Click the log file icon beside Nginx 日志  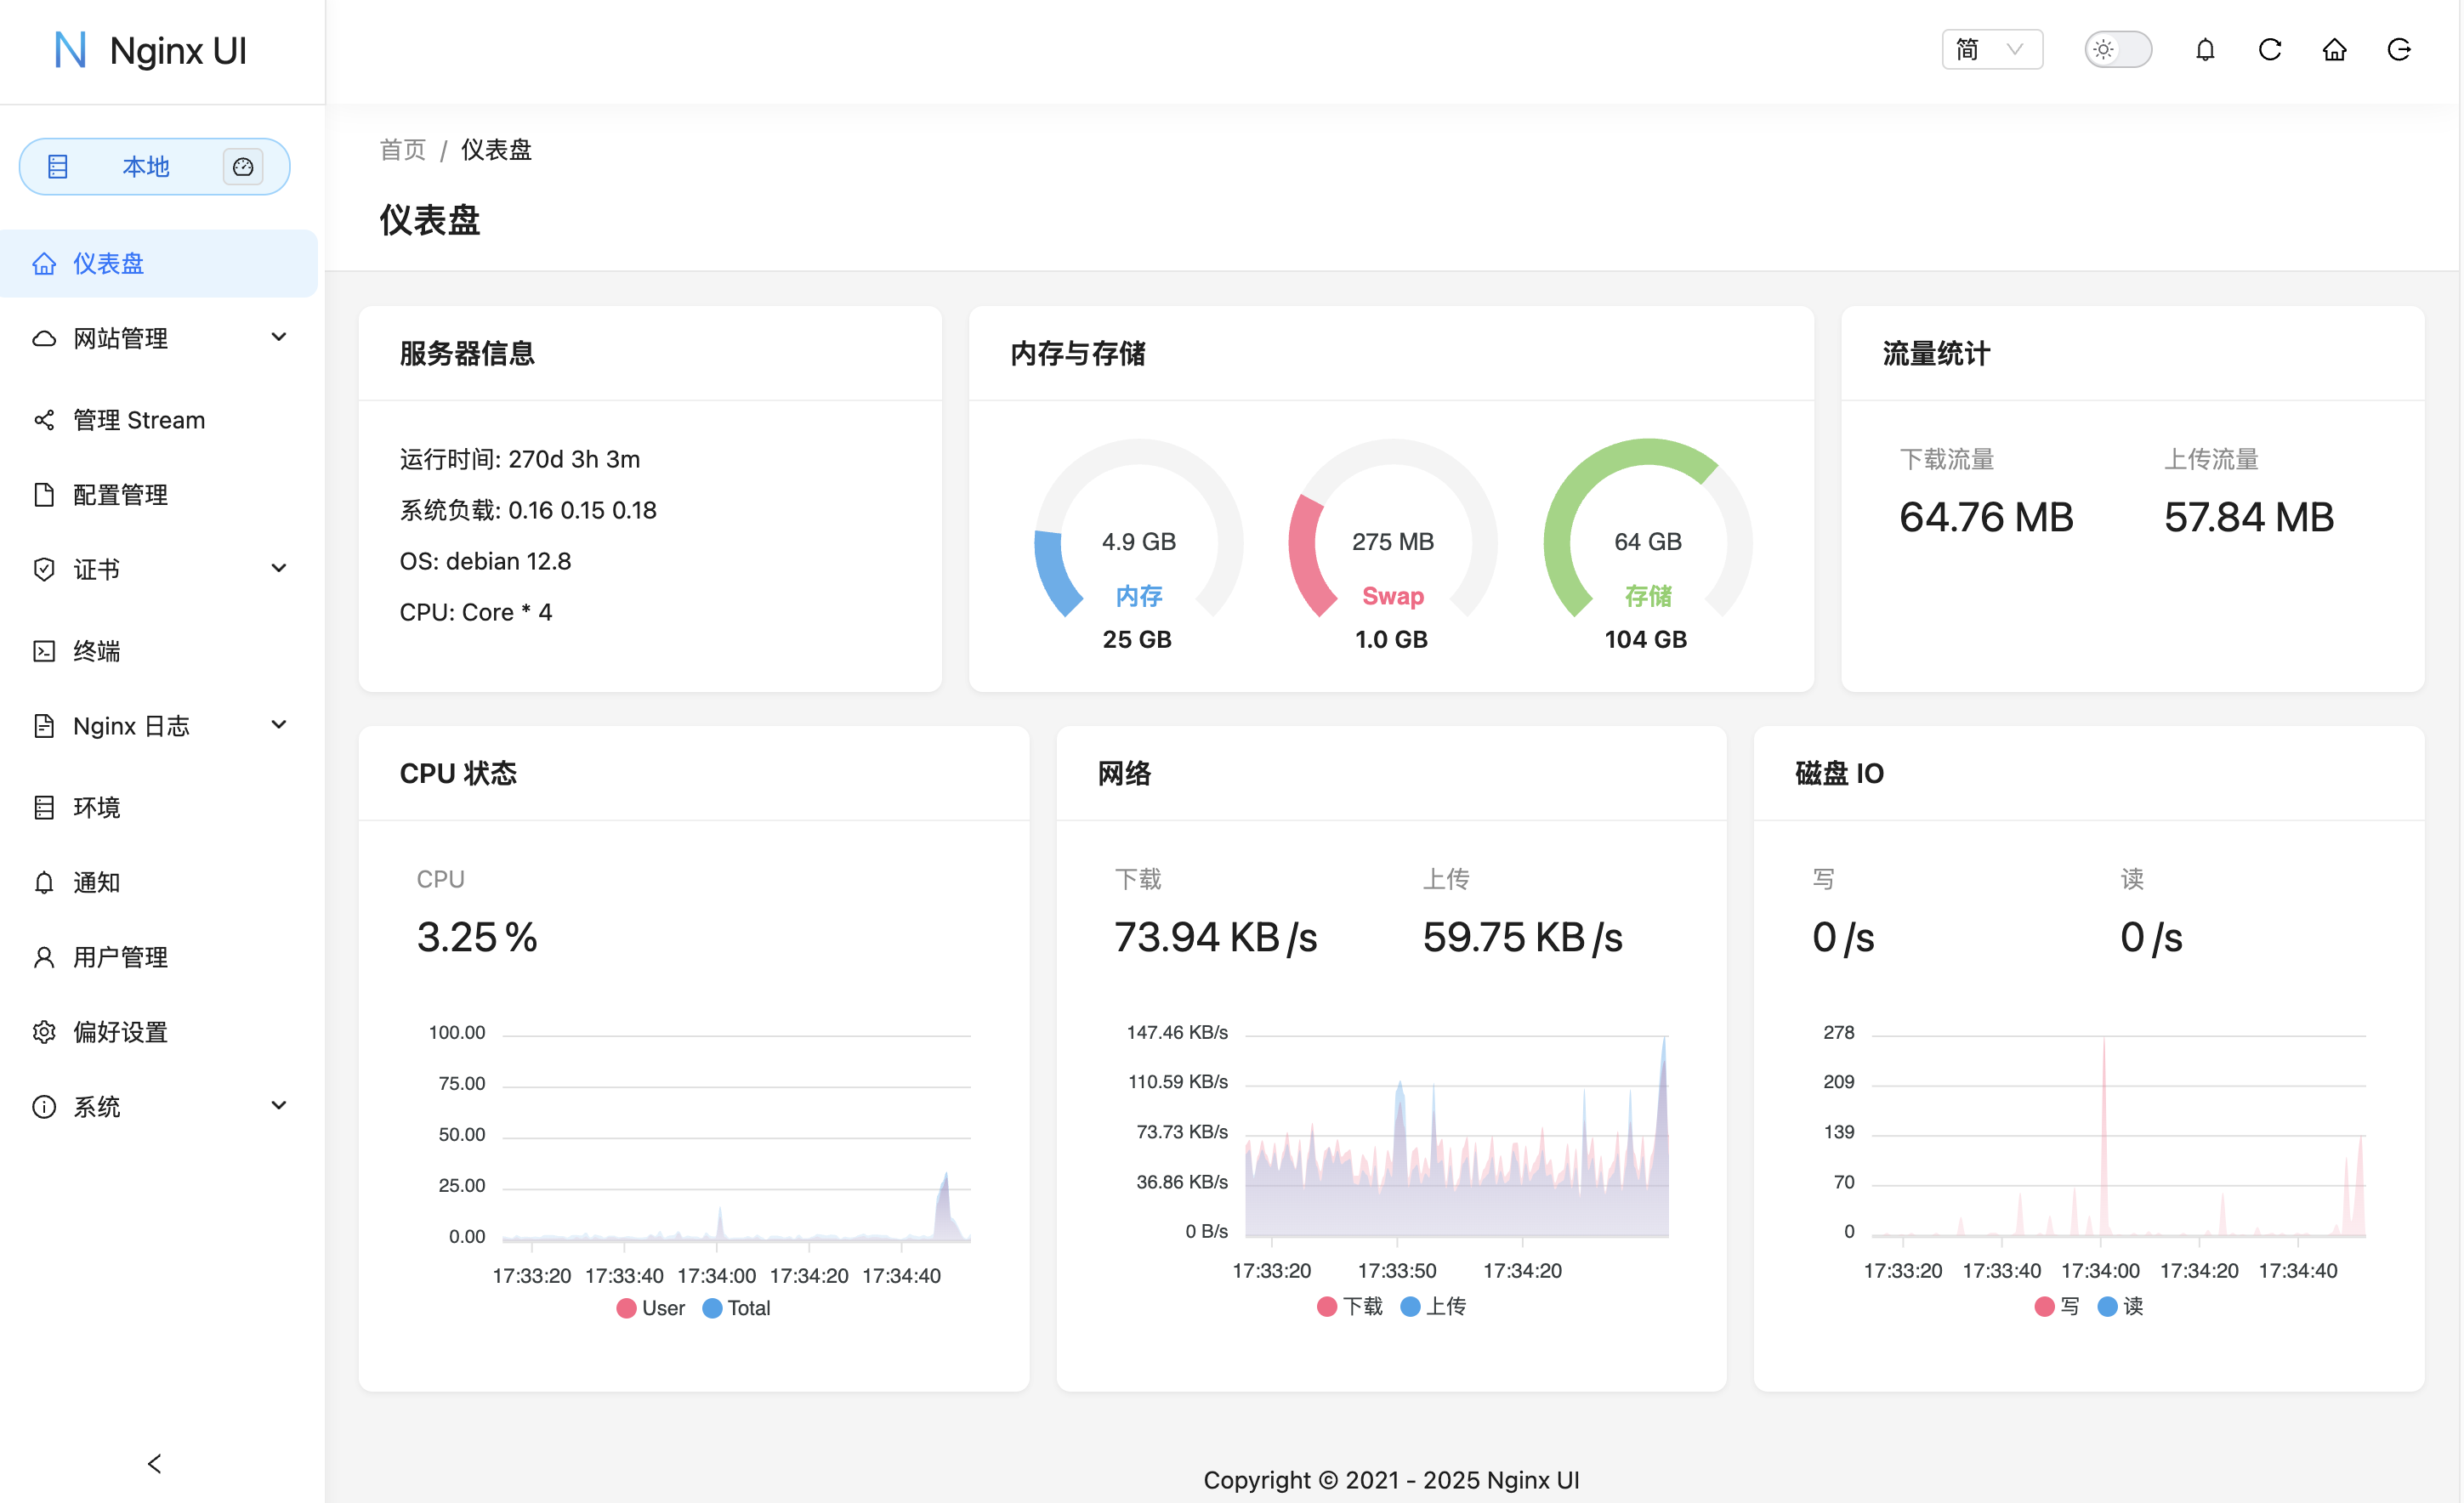(x=44, y=726)
